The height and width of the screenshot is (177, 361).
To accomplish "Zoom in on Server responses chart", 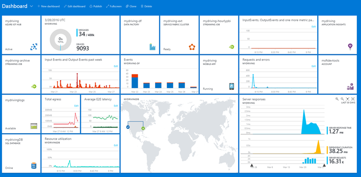I will [337, 99].
